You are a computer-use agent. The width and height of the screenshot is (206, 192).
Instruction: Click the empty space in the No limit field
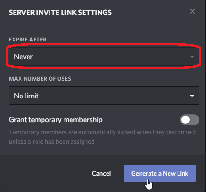click(114, 96)
